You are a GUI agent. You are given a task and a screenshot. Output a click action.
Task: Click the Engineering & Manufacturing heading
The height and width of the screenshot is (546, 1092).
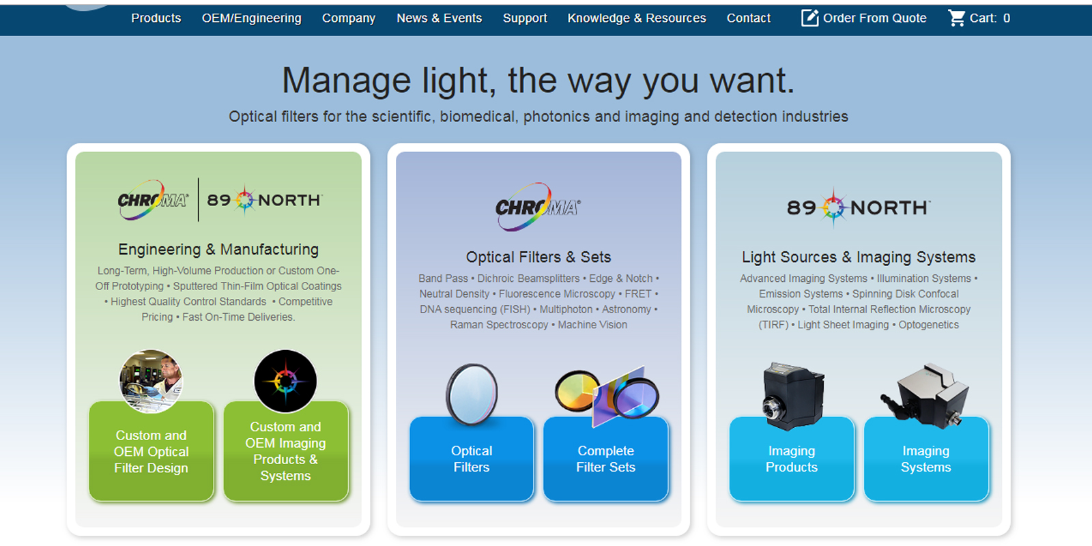(218, 249)
